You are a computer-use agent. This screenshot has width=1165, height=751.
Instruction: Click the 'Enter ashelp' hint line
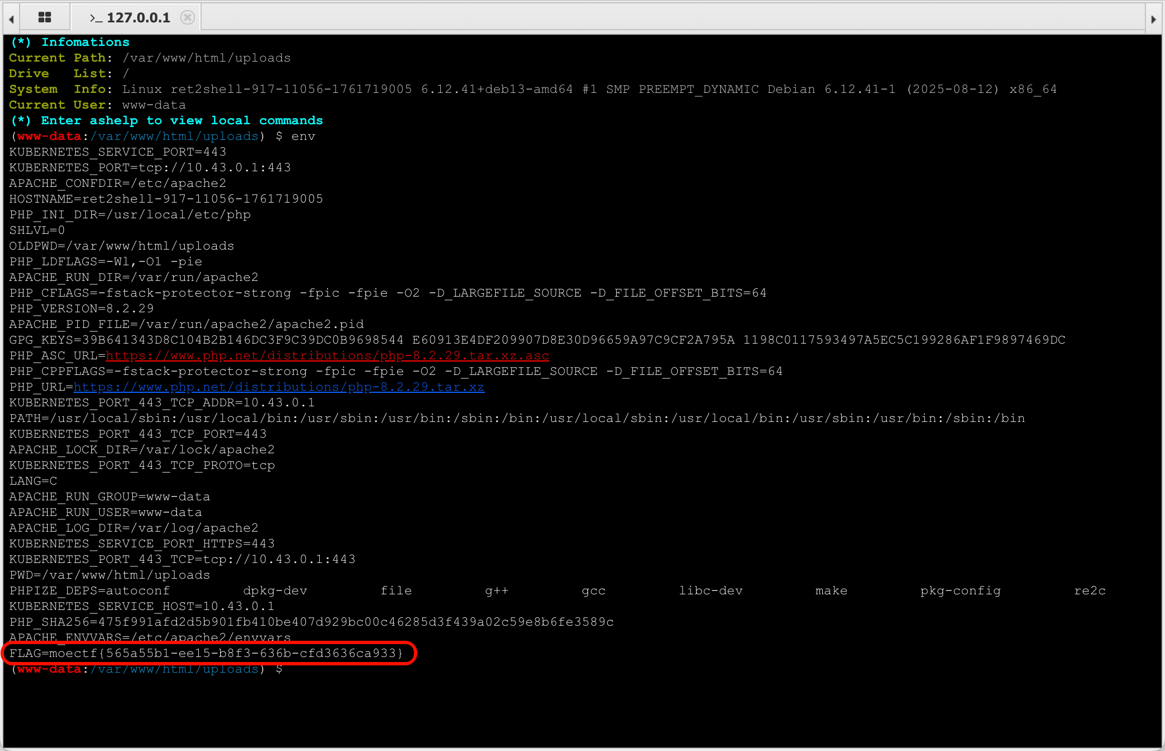(166, 121)
